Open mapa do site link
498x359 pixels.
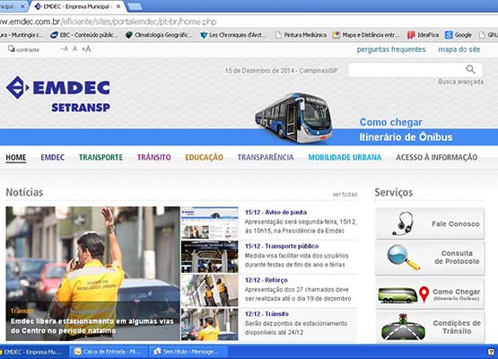(x=459, y=49)
